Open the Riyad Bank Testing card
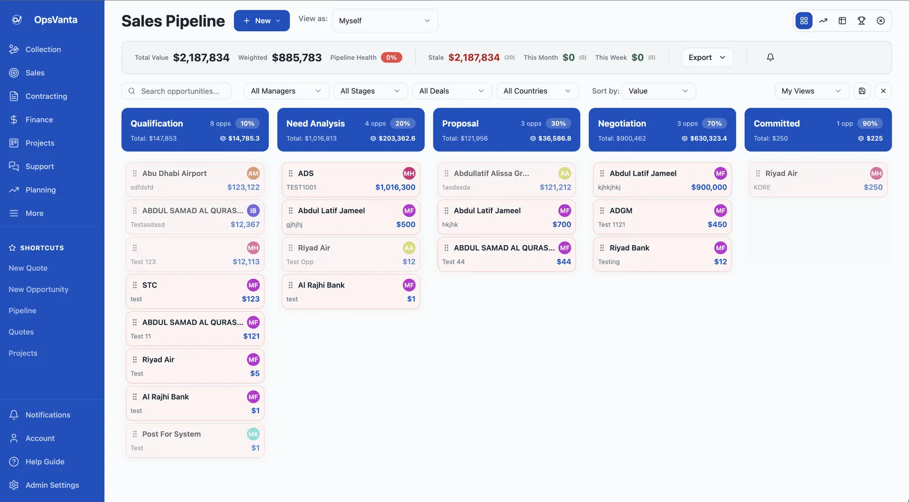The width and height of the screenshot is (909, 502). pos(662,255)
